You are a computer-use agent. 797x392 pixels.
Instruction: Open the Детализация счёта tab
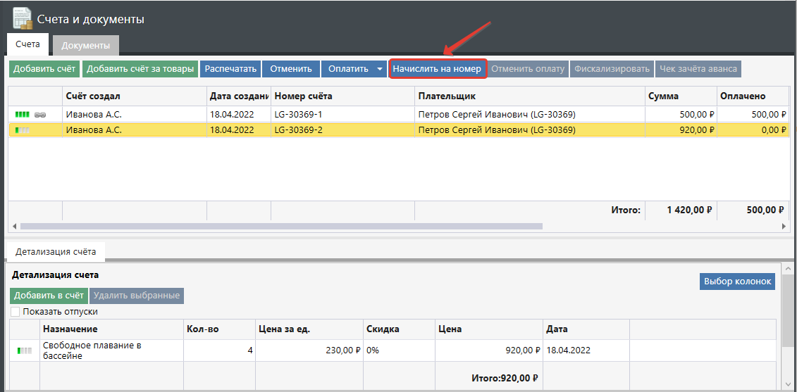(55, 251)
